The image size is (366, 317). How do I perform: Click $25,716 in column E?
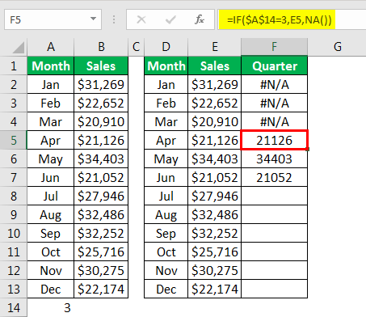(215, 251)
